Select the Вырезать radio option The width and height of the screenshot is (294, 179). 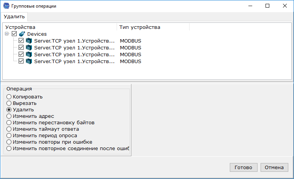[x=9, y=103]
